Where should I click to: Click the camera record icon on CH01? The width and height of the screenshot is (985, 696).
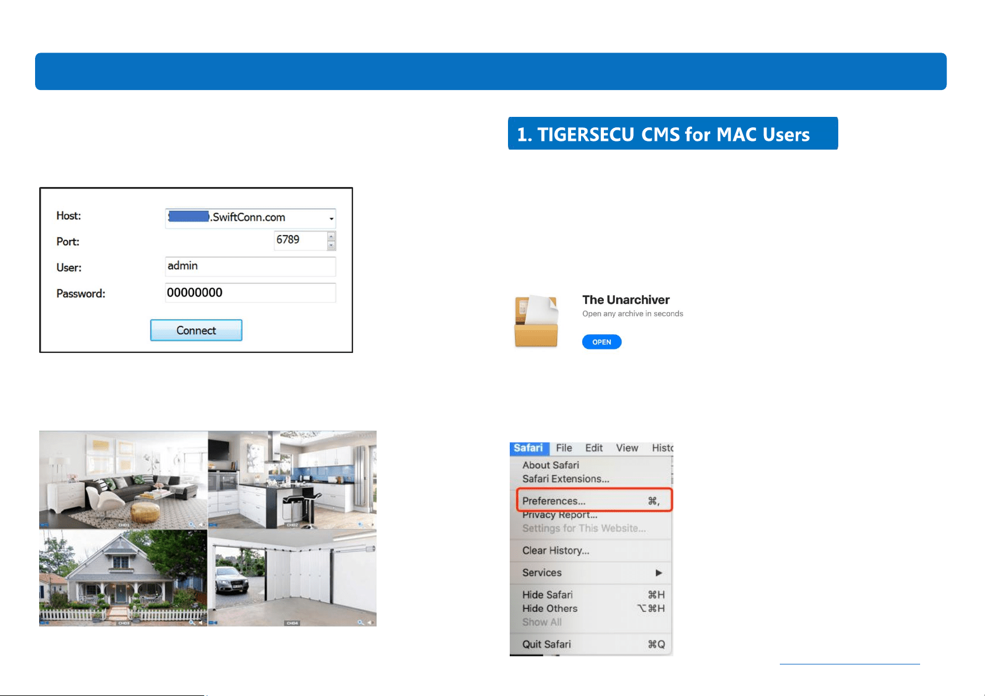44,525
